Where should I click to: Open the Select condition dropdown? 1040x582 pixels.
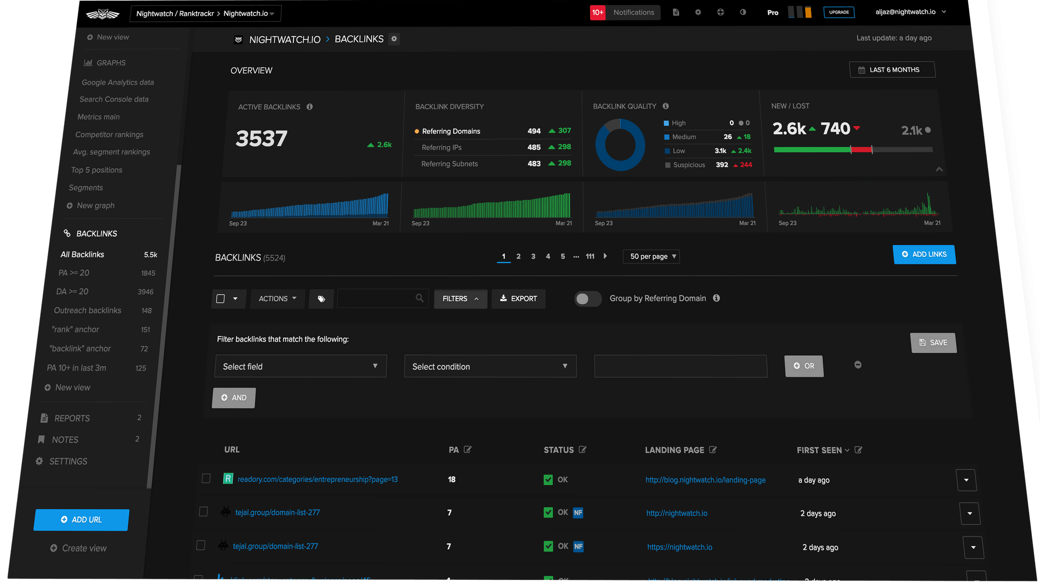[490, 366]
